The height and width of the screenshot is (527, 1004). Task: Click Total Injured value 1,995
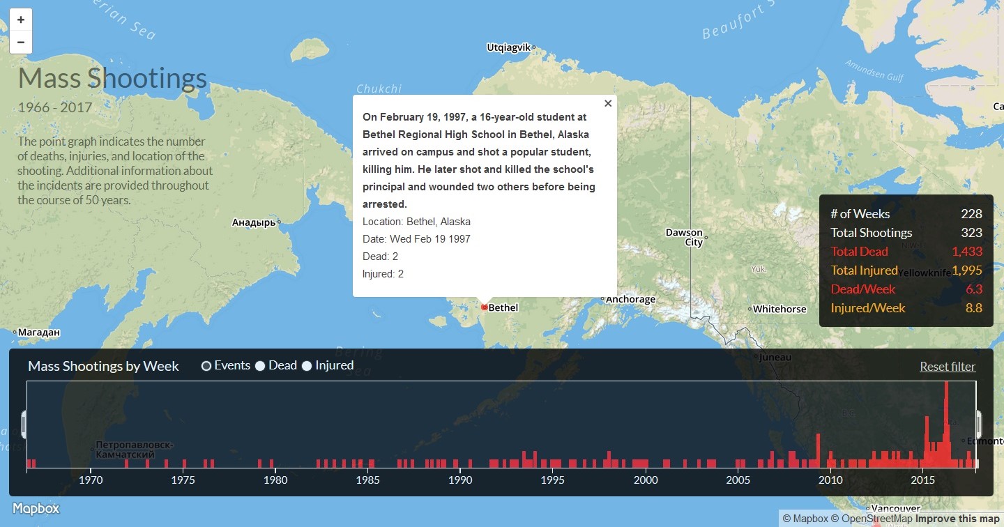pyautogui.click(x=967, y=270)
